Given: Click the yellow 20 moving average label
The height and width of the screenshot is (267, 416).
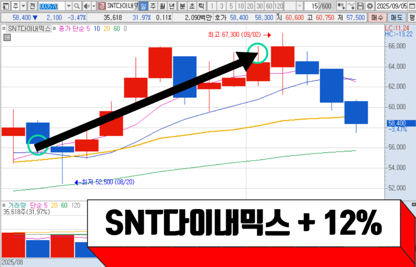Looking at the screenshot, I should click(x=106, y=29).
